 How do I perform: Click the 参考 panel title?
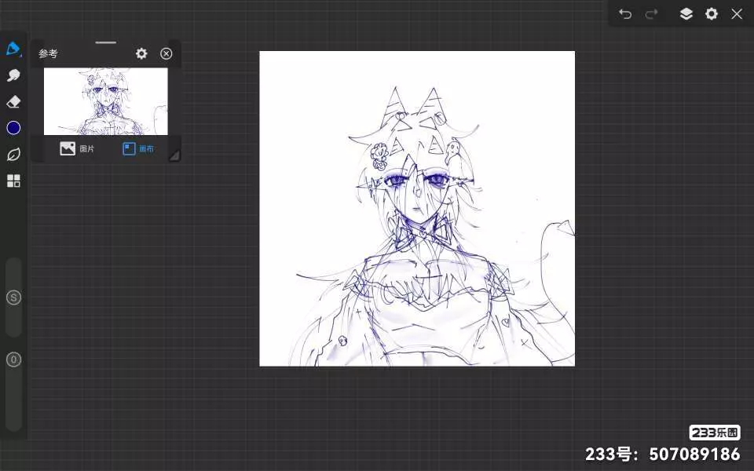pos(48,53)
